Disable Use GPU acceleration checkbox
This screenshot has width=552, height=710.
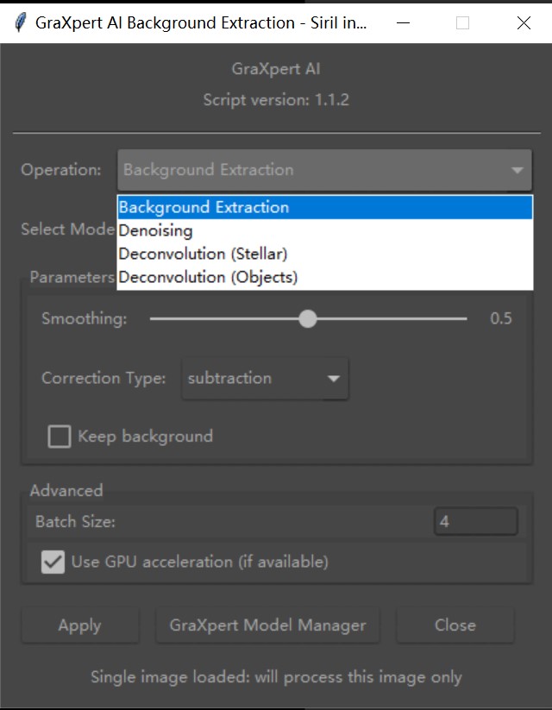click(53, 562)
